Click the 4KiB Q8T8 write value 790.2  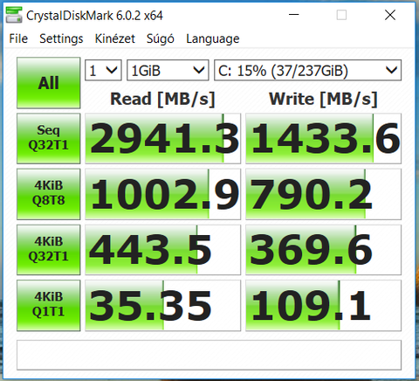click(324, 194)
